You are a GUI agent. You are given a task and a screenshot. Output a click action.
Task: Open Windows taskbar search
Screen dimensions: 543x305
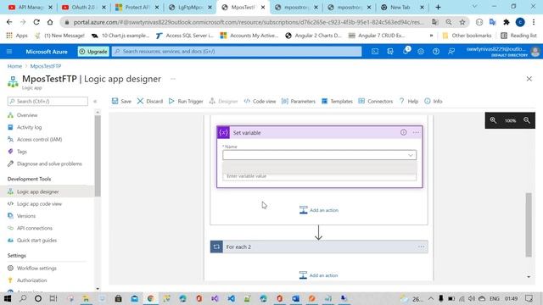(x=23, y=298)
